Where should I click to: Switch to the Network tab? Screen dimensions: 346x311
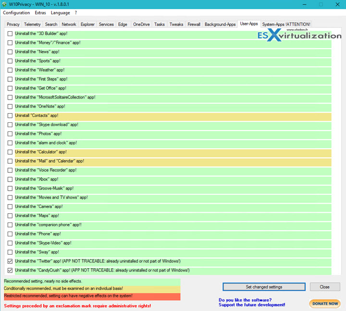69,25
